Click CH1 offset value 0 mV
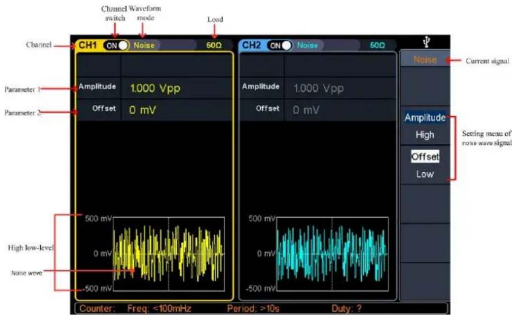Viewport: 512px width, 315px height. [142, 110]
